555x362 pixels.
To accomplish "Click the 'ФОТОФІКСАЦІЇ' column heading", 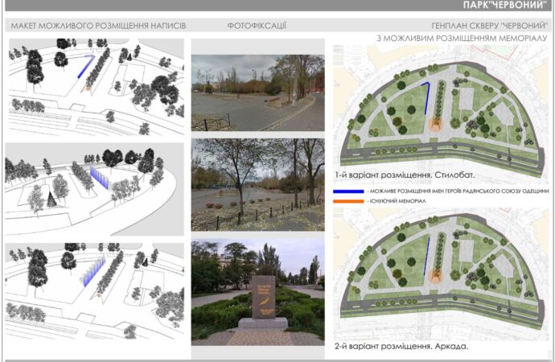I will tap(257, 26).
